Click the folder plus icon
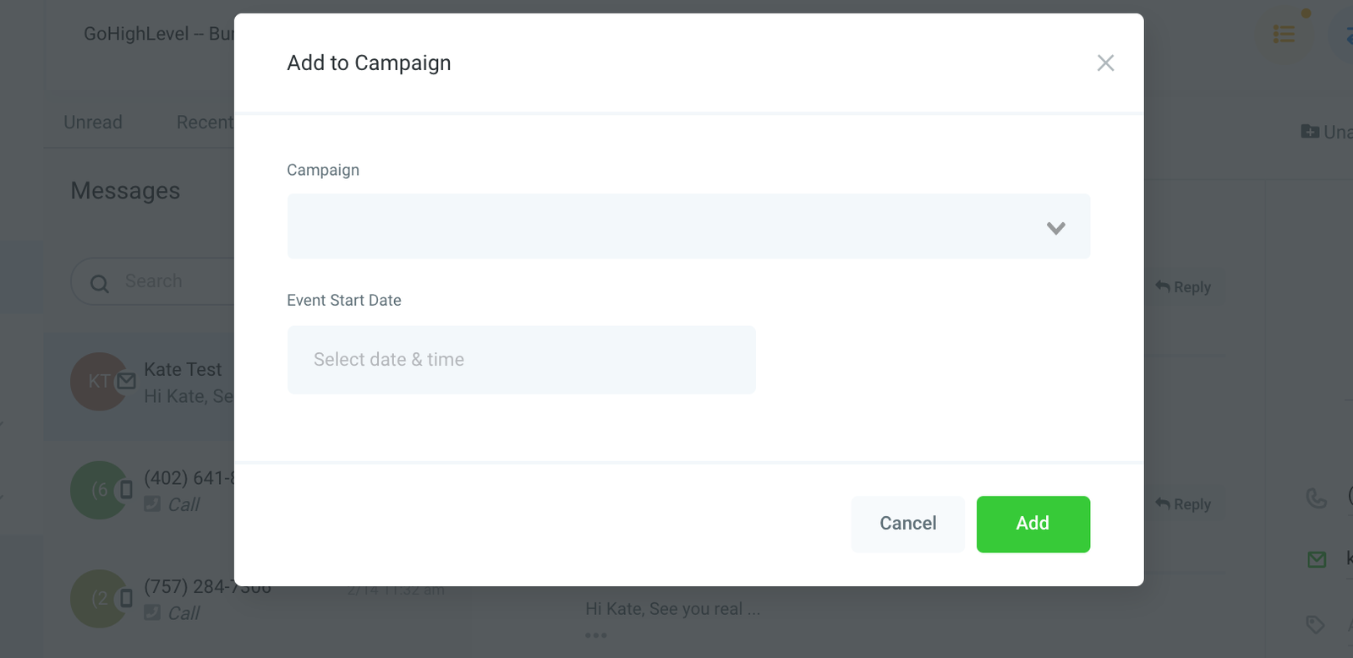 (1310, 132)
